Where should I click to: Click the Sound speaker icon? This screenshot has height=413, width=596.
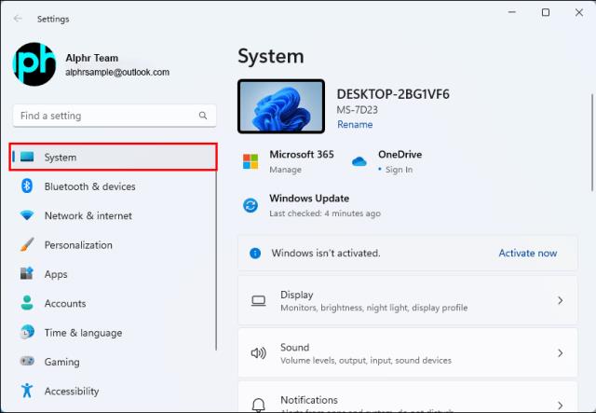tap(259, 353)
